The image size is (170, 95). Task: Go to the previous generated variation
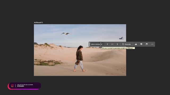pos(107,44)
